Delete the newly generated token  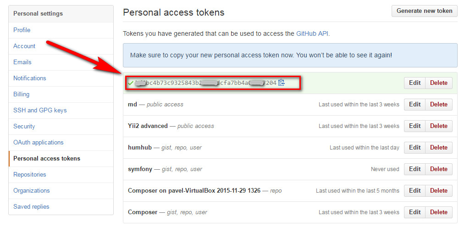(439, 83)
